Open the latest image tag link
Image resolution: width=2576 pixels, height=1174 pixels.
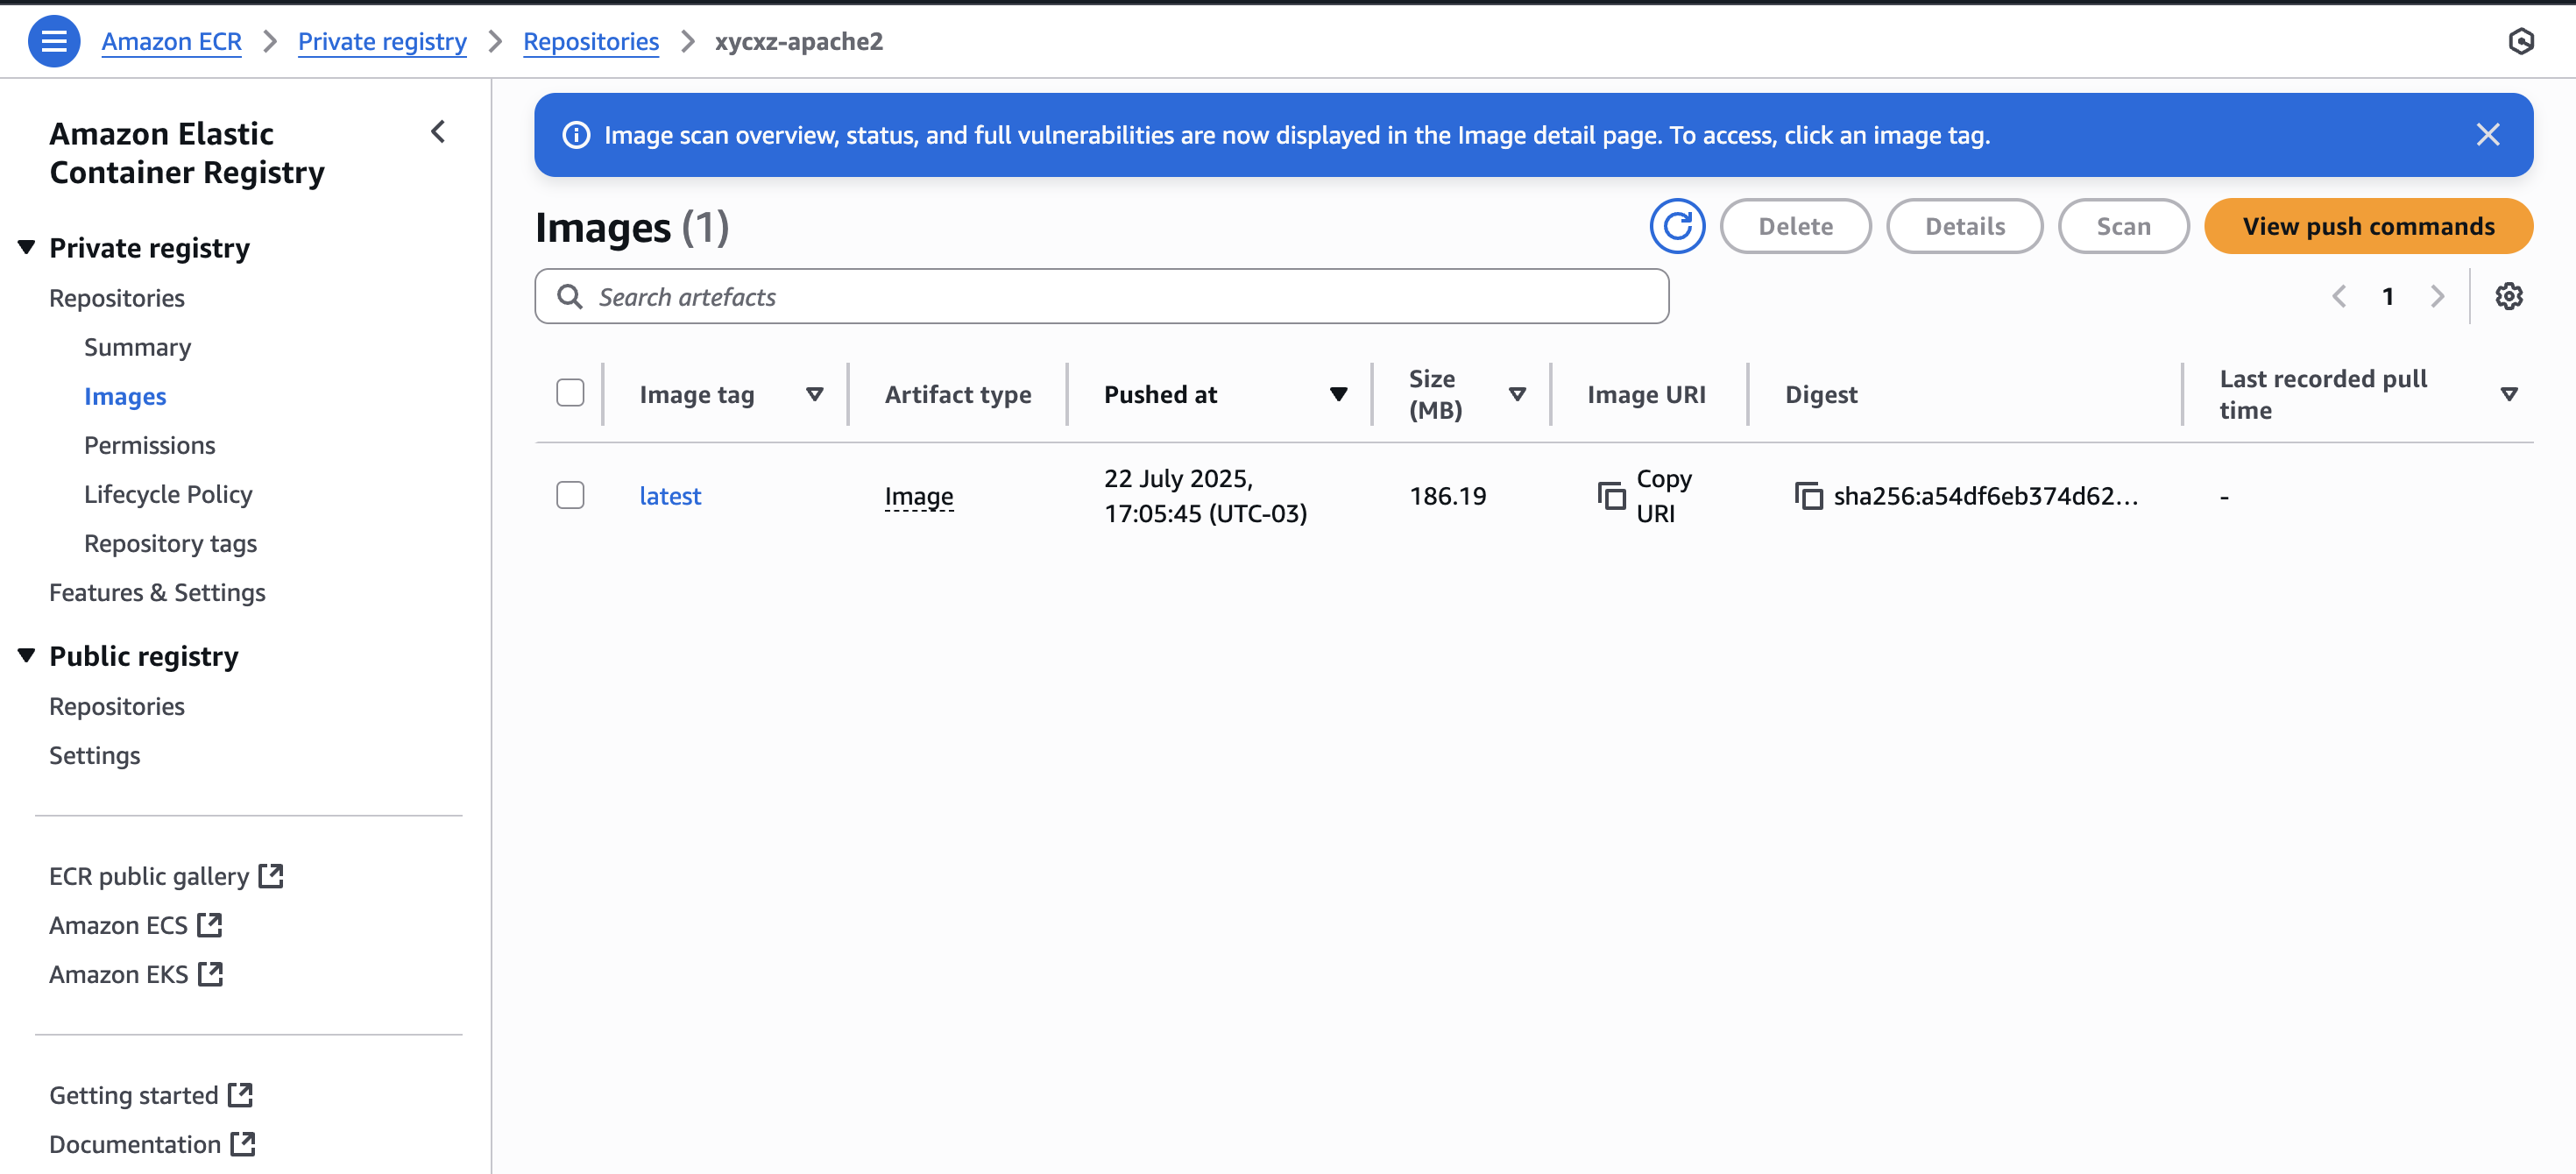pos(669,496)
